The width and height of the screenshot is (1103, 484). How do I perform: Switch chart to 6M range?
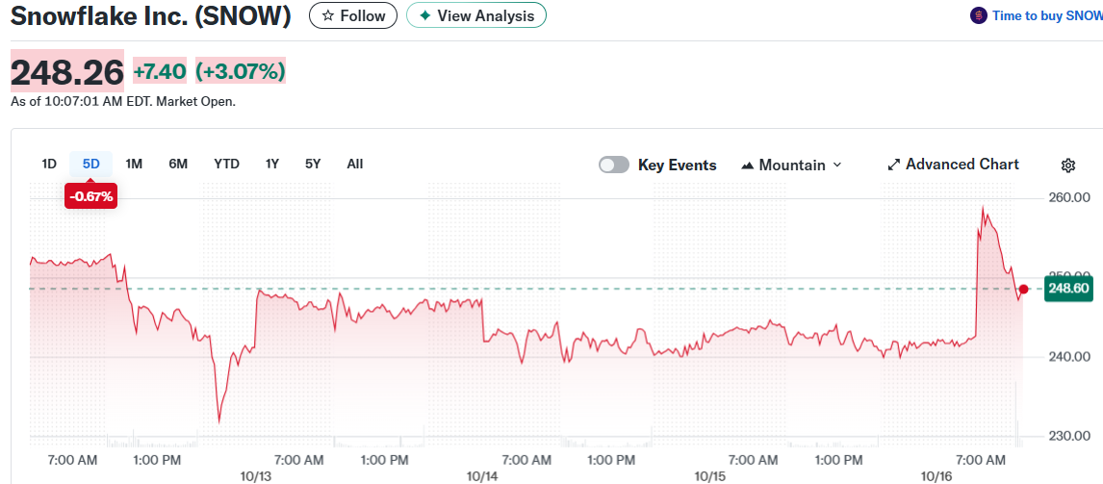tap(178, 164)
